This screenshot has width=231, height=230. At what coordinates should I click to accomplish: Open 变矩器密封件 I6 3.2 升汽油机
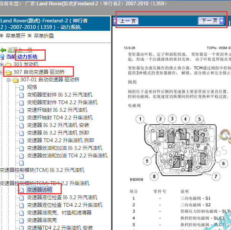[x=60, y=95]
